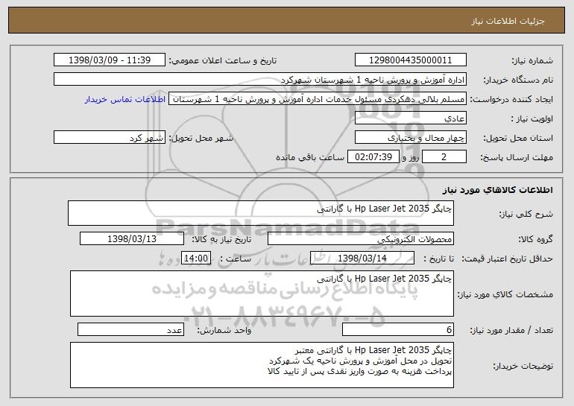Click the request creator field
This screenshot has width=574, height=406.
pyautogui.click(x=318, y=99)
